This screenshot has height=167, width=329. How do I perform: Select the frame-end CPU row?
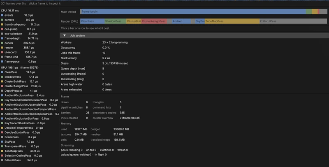[x=19, y=57]
